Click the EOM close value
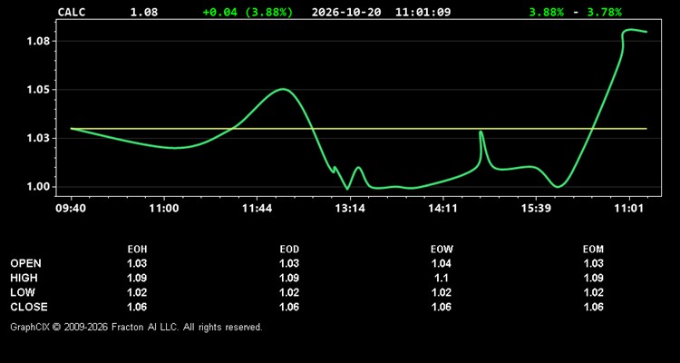 (x=593, y=307)
